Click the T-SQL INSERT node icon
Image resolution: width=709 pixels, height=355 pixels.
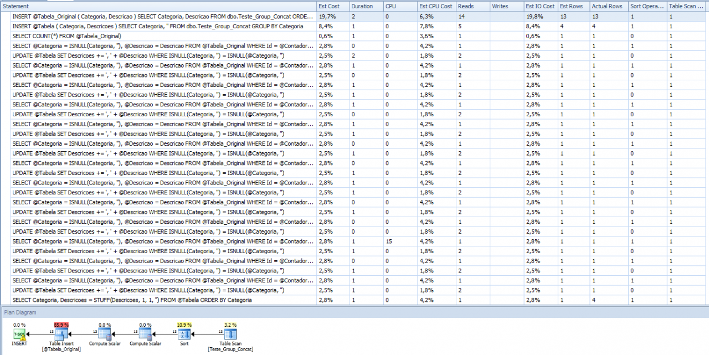[x=19, y=334]
